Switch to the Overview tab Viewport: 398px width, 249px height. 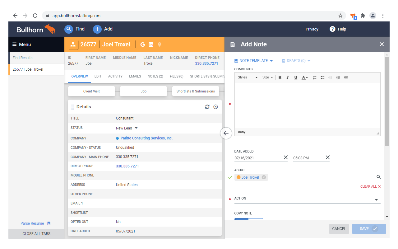pos(80,76)
